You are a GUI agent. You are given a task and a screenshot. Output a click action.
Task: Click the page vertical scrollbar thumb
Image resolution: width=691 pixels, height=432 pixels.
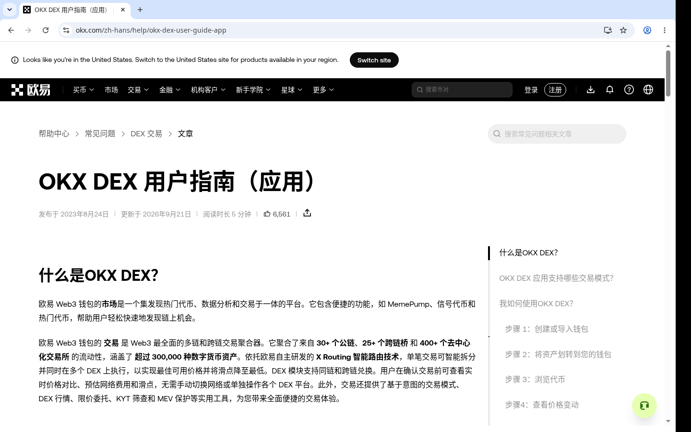tap(668, 73)
